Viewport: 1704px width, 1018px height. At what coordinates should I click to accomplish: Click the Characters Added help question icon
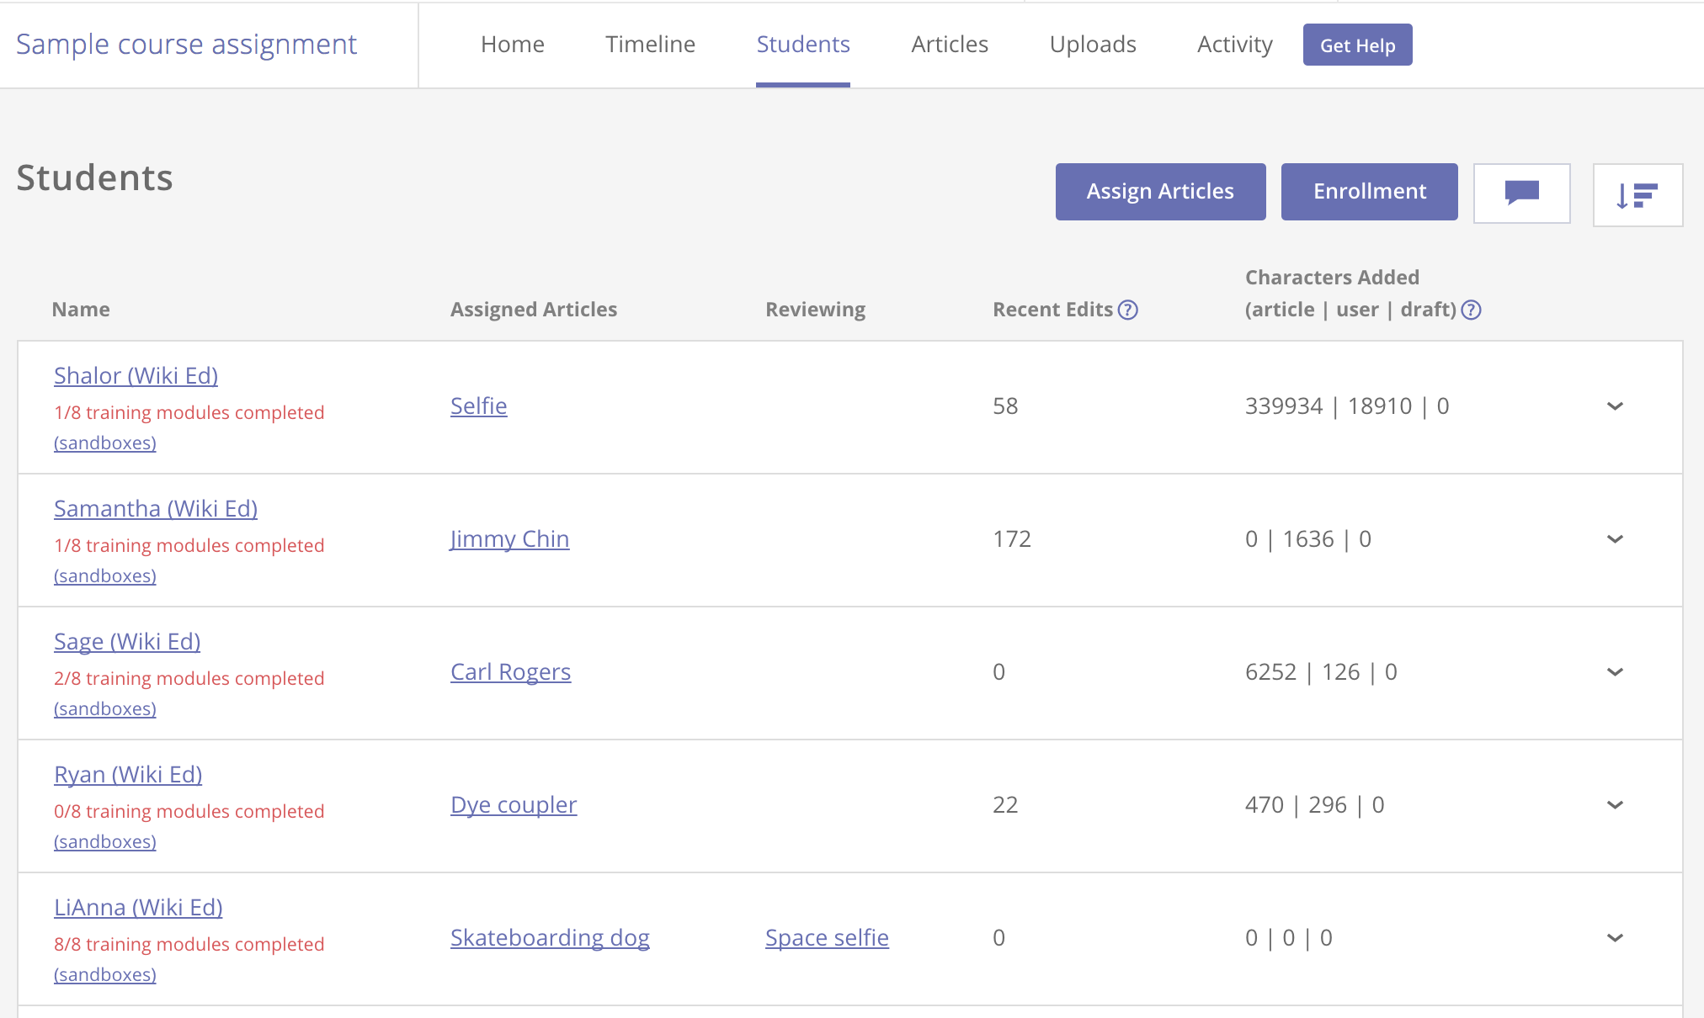[1471, 310]
